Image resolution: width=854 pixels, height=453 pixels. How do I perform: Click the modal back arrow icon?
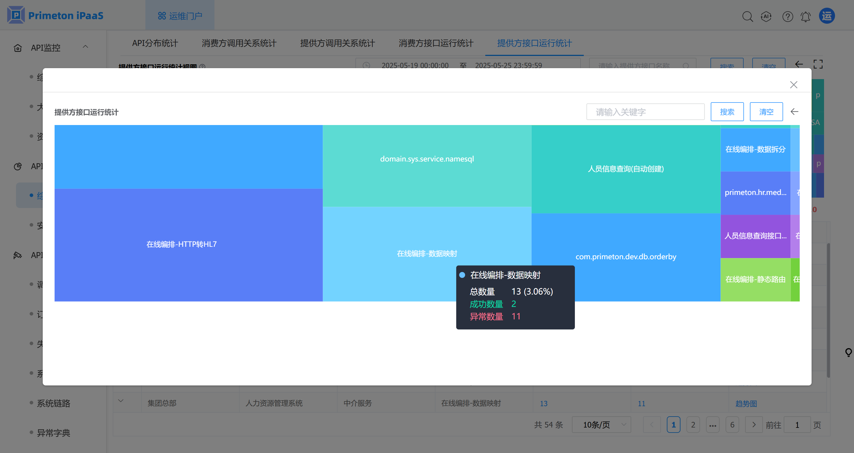point(794,112)
